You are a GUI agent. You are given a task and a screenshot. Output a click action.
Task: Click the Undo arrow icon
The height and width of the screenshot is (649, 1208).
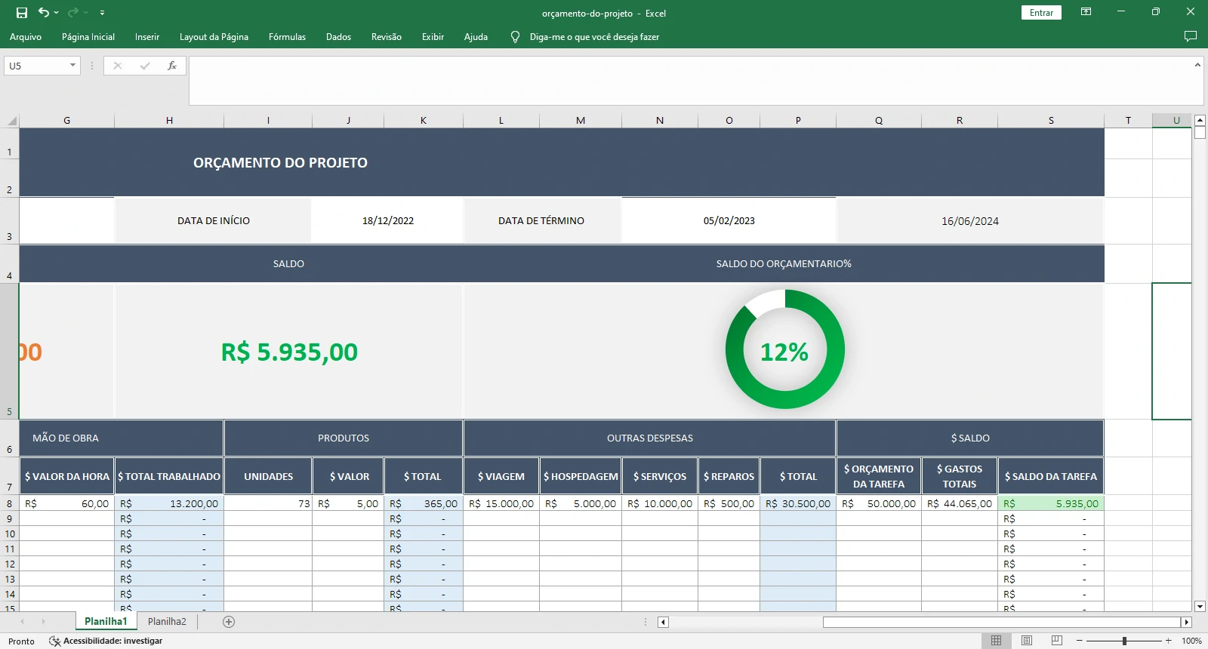coord(44,13)
